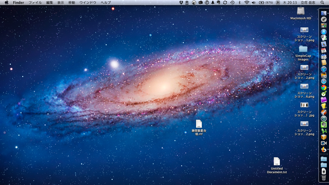The width and height of the screenshot is (329, 185).
Task: Expand the battery 97% status menu
Action: point(266,3)
